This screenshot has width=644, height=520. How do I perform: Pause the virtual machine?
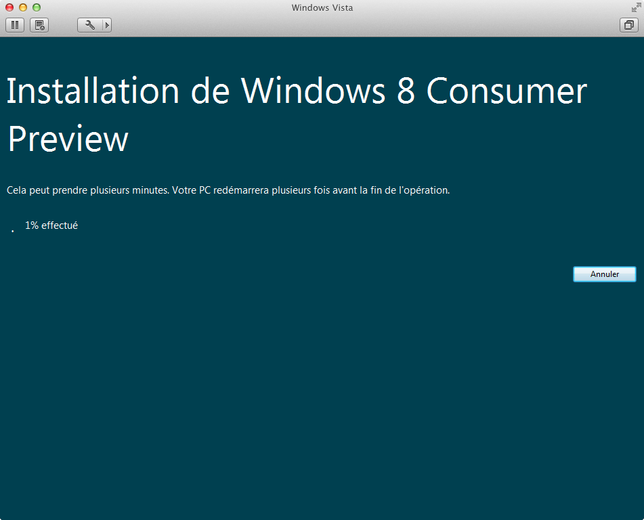click(x=15, y=25)
